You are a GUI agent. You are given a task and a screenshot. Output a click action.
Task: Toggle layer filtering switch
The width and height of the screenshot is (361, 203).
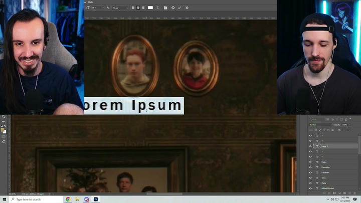click(x=350, y=119)
